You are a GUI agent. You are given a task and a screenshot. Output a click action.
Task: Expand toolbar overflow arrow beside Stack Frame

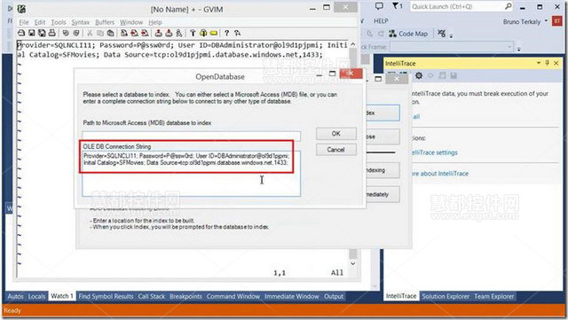coord(518,49)
